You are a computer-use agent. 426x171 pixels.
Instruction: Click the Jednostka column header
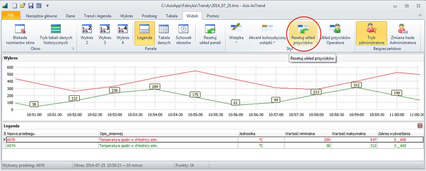261,134
